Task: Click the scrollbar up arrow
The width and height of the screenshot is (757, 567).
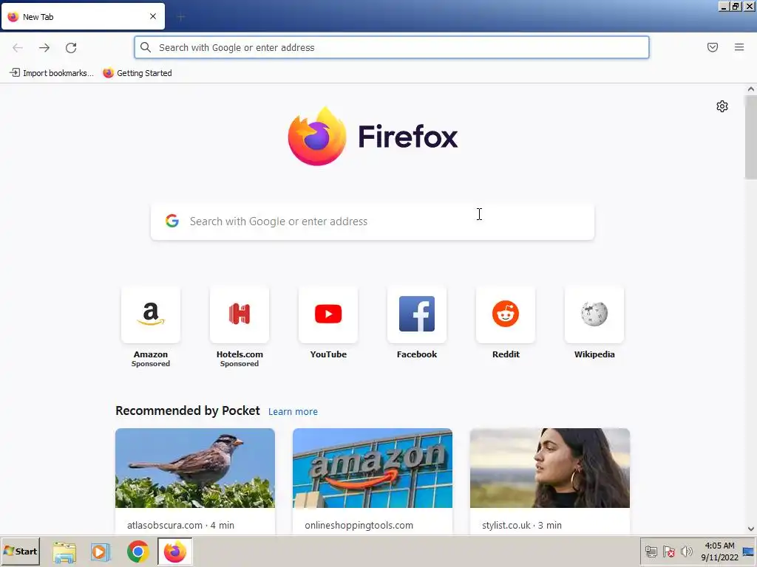Action: [x=751, y=89]
